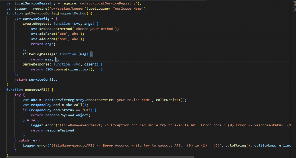This screenshot has height=158, width=296.
Task: Click the 'return args;' statement
Action: [43, 44]
